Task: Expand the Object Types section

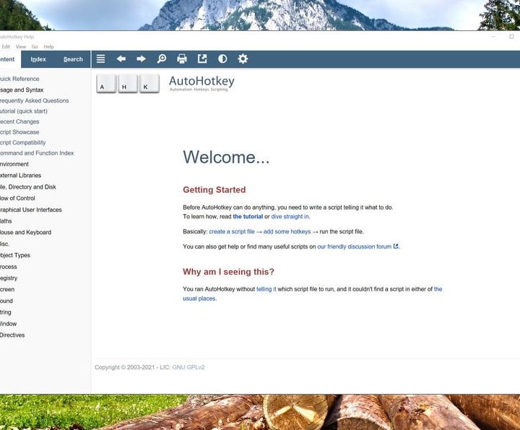Action: (15, 255)
